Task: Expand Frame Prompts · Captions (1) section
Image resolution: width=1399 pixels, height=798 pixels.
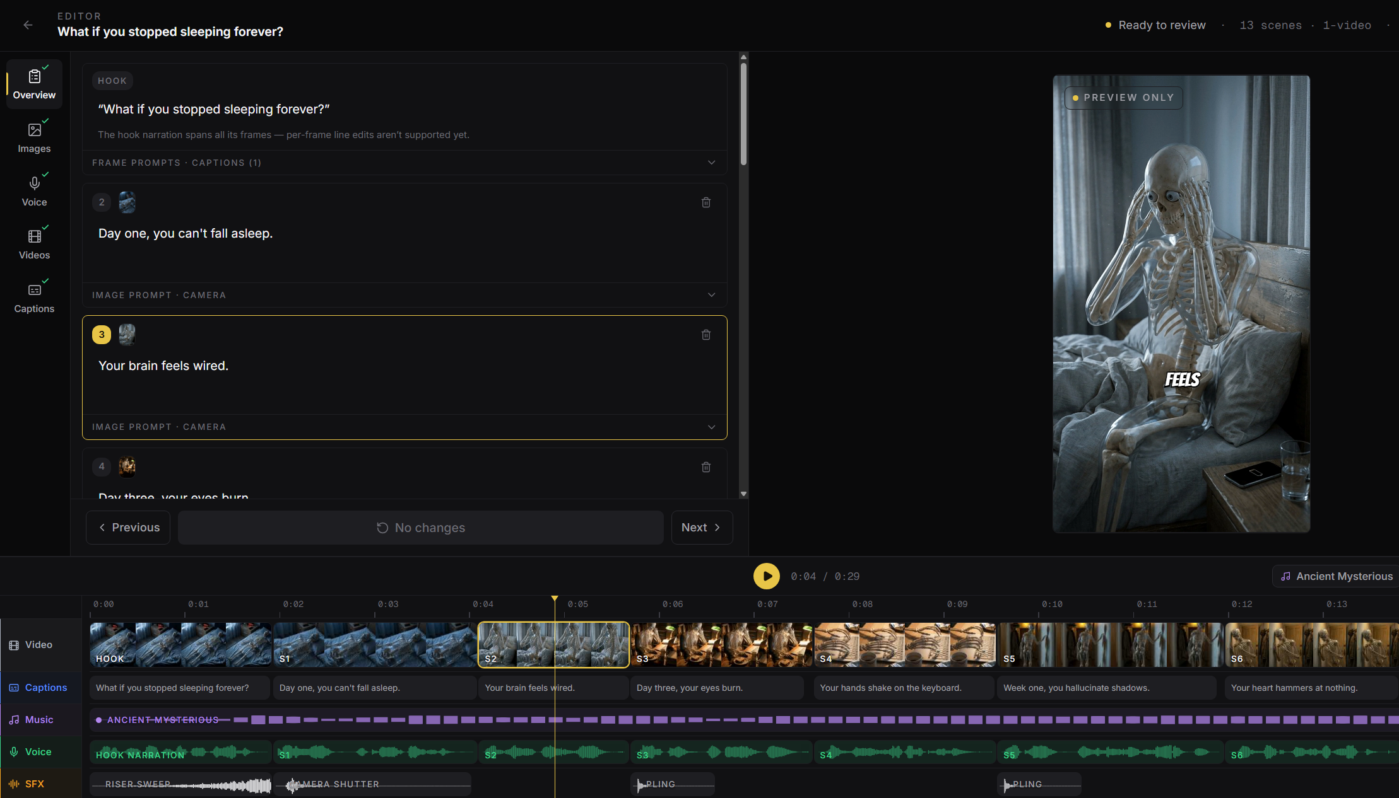Action: click(404, 163)
